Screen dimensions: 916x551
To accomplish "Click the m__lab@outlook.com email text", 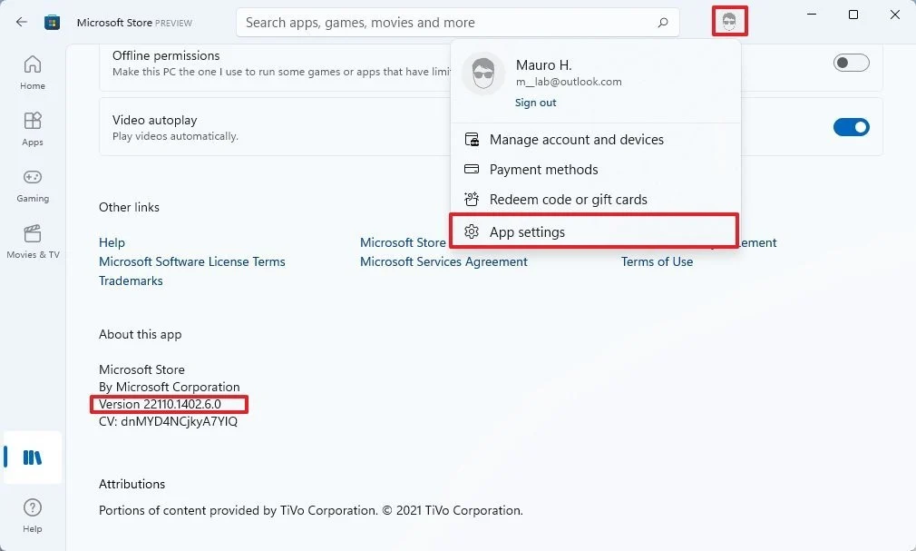I will pyautogui.click(x=569, y=82).
